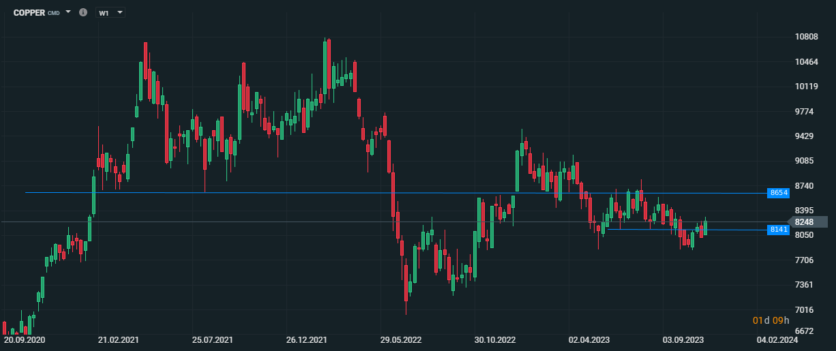Click the 21.02.2021 date label
The width and height of the screenshot is (836, 351).
(x=119, y=339)
